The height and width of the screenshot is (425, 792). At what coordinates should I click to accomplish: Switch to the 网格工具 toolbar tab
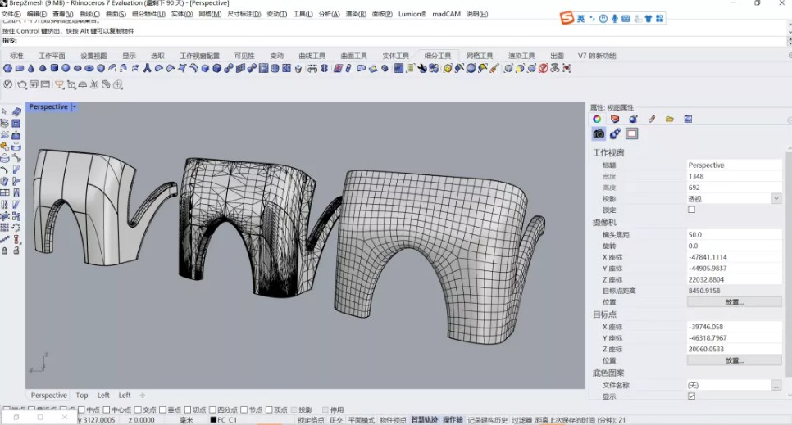point(480,56)
